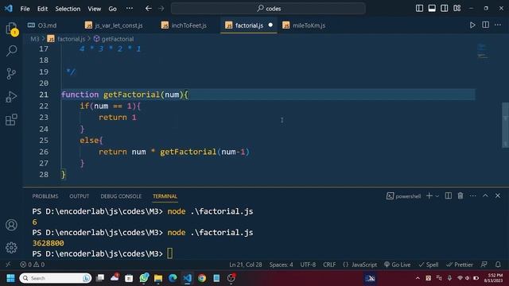
Task: Switch to the inchToFeet.js tab
Action: point(184,25)
